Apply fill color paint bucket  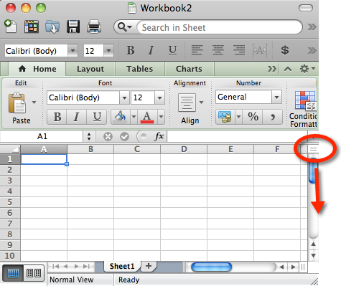tap(121, 117)
